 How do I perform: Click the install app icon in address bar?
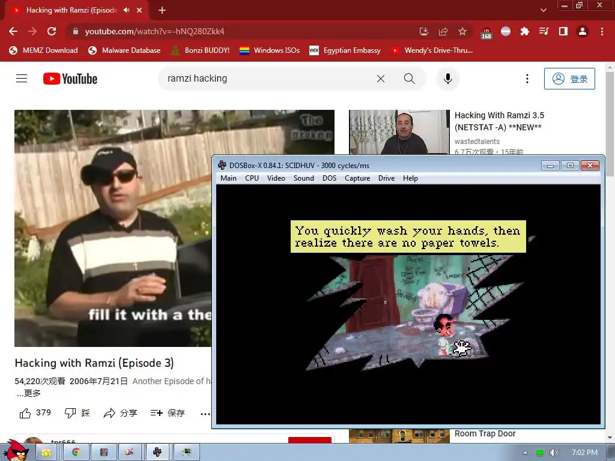point(423,31)
